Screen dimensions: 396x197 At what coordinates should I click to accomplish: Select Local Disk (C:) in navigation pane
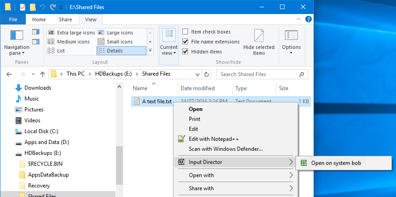pyautogui.click(x=37, y=131)
